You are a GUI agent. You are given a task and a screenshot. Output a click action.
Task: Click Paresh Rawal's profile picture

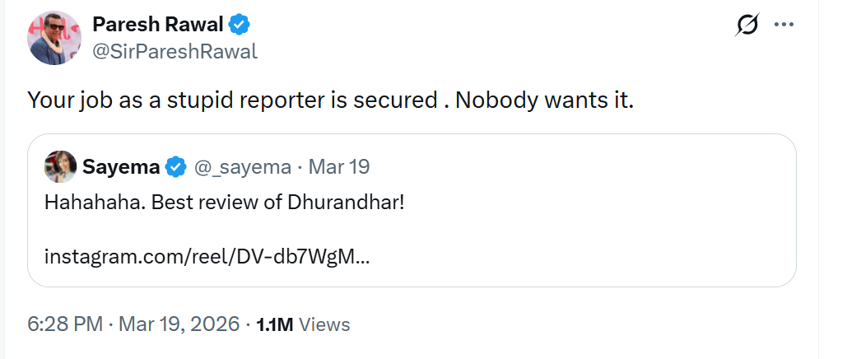[54, 38]
